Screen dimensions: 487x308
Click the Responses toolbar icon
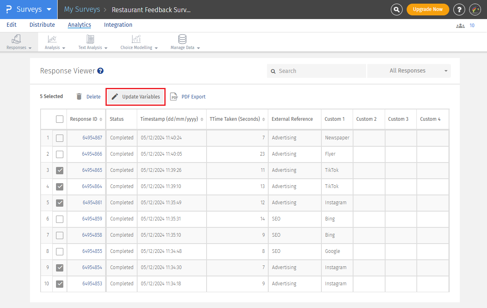(x=17, y=39)
